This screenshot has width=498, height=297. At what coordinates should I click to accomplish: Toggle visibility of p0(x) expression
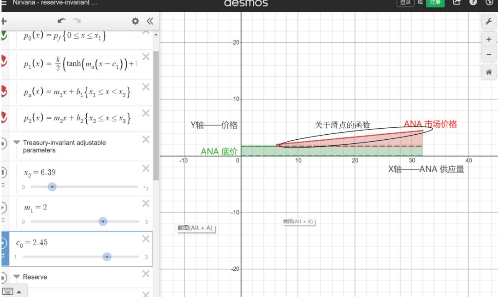pos(4,36)
